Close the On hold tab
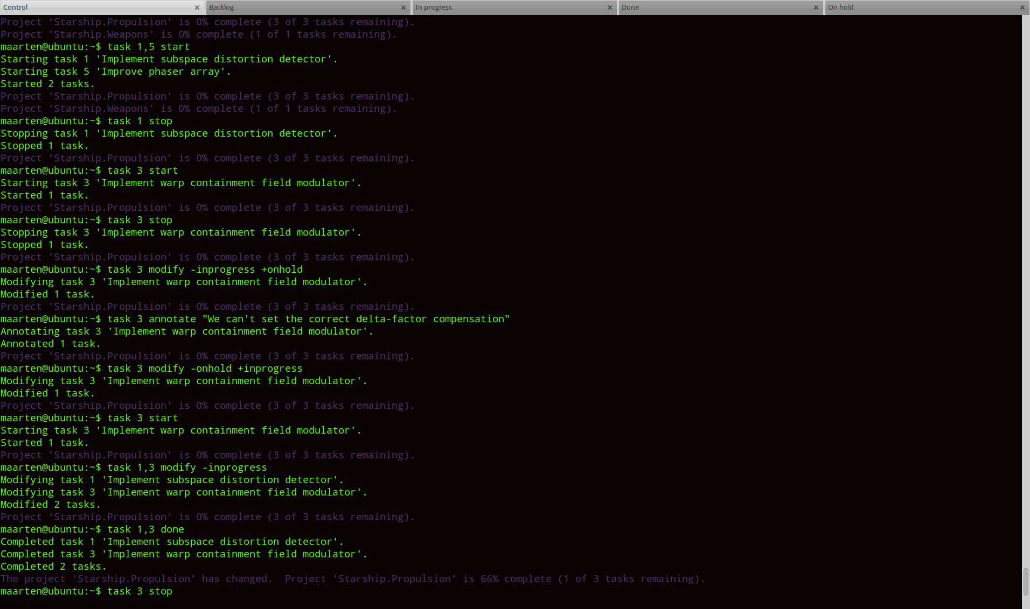 point(1021,8)
